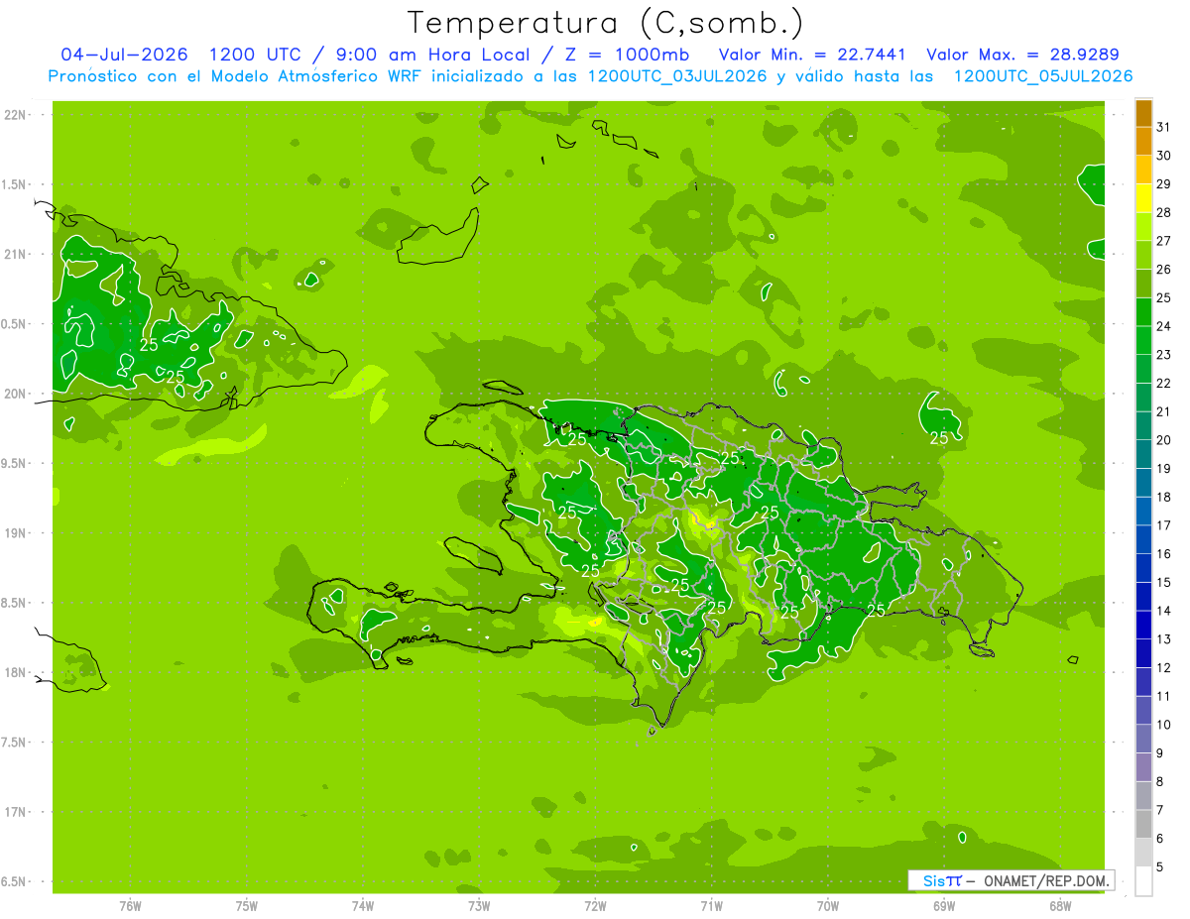Pick the lime swatch between 27 and 28
This screenshot has height=919, width=1190.
(x=1144, y=227)
